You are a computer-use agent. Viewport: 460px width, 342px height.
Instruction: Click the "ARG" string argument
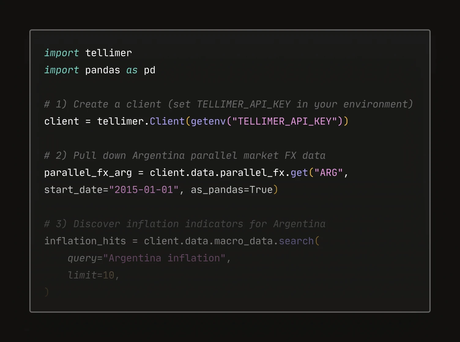click(x=328, y=173)
